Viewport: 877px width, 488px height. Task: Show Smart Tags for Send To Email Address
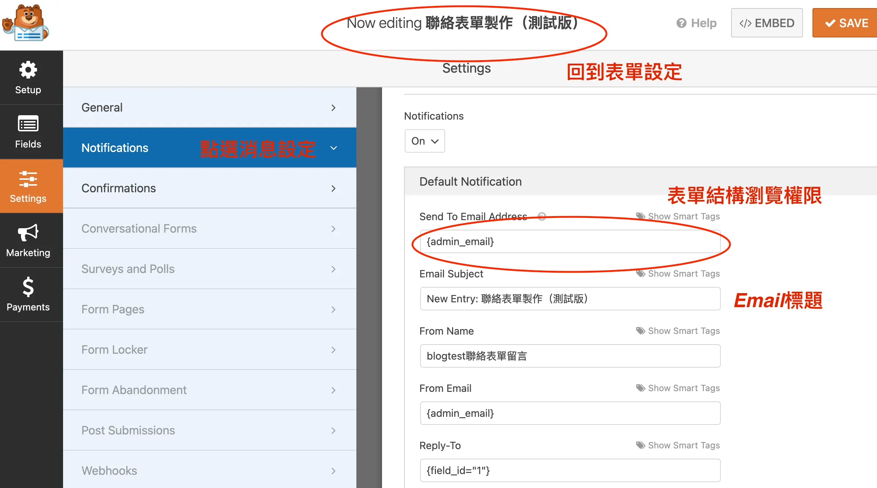[x=678, y=216]
